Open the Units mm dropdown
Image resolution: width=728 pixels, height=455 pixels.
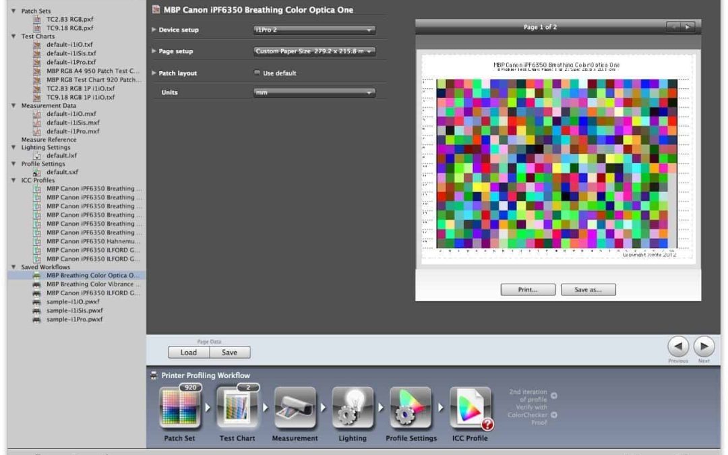[314, 92]
